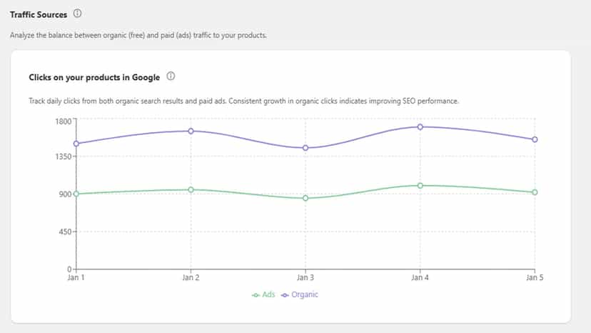Click the 'Jan 3' x-axis label

click(x=305, y=277)
